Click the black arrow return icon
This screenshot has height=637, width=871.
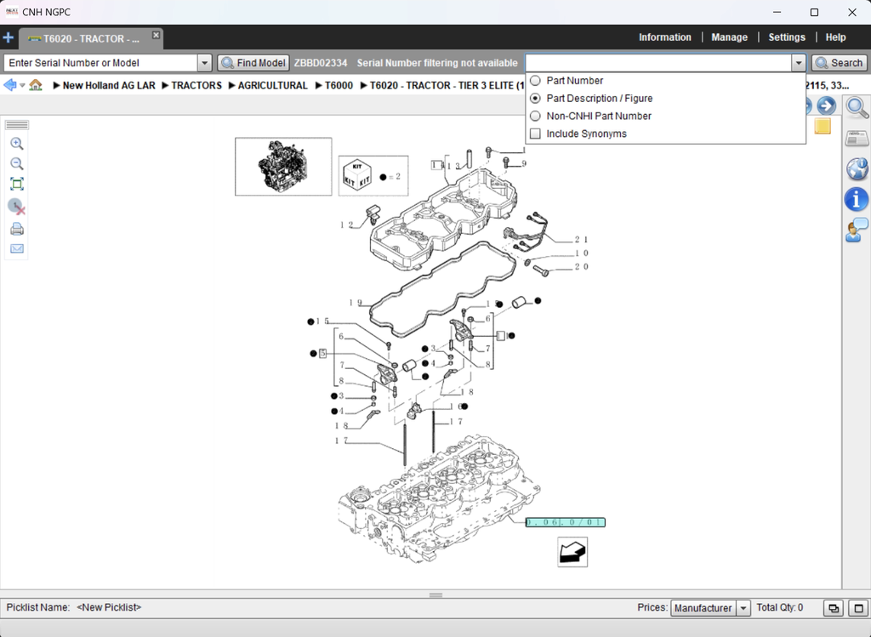[x=572, y=552]
